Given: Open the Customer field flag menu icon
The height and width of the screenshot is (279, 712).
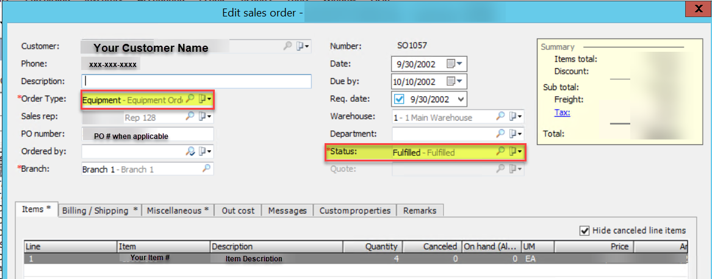Looking at the screenshot, I should [x=303, y=46].
